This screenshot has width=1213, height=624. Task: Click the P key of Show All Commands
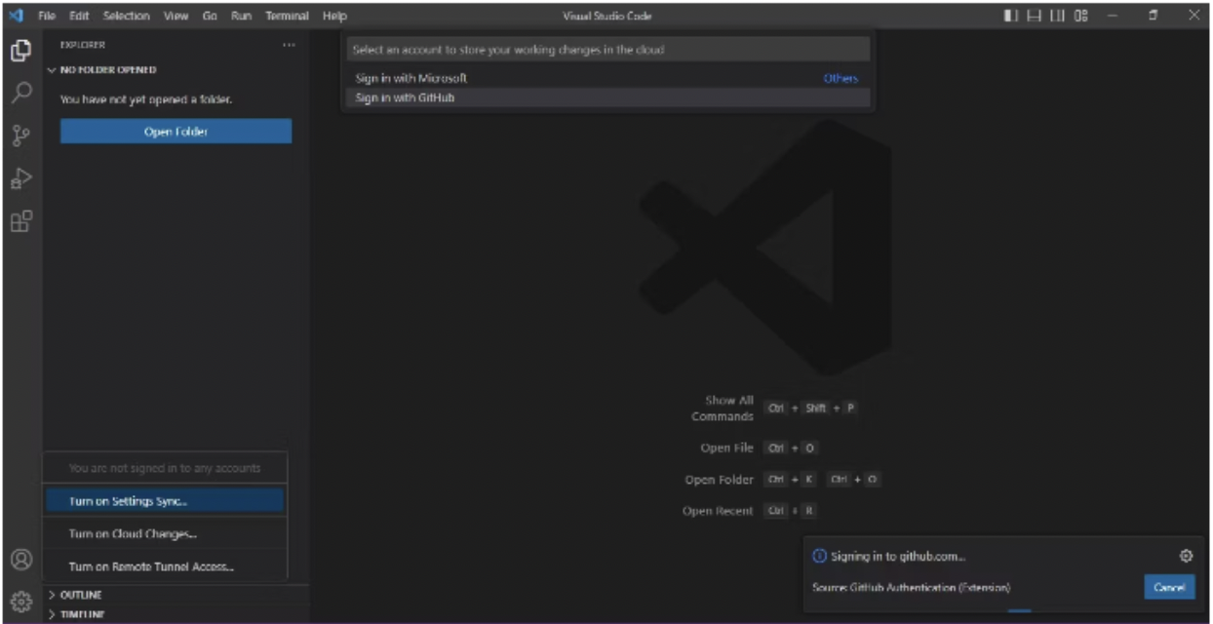click(850, 408)
